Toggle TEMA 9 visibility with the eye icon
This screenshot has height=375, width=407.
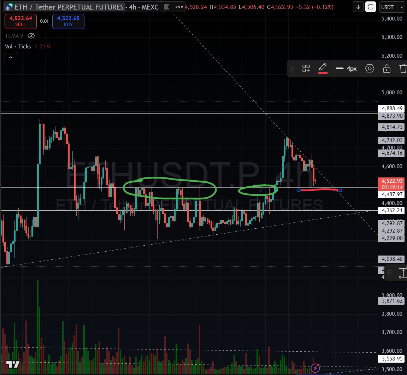(x=31, y=36)
